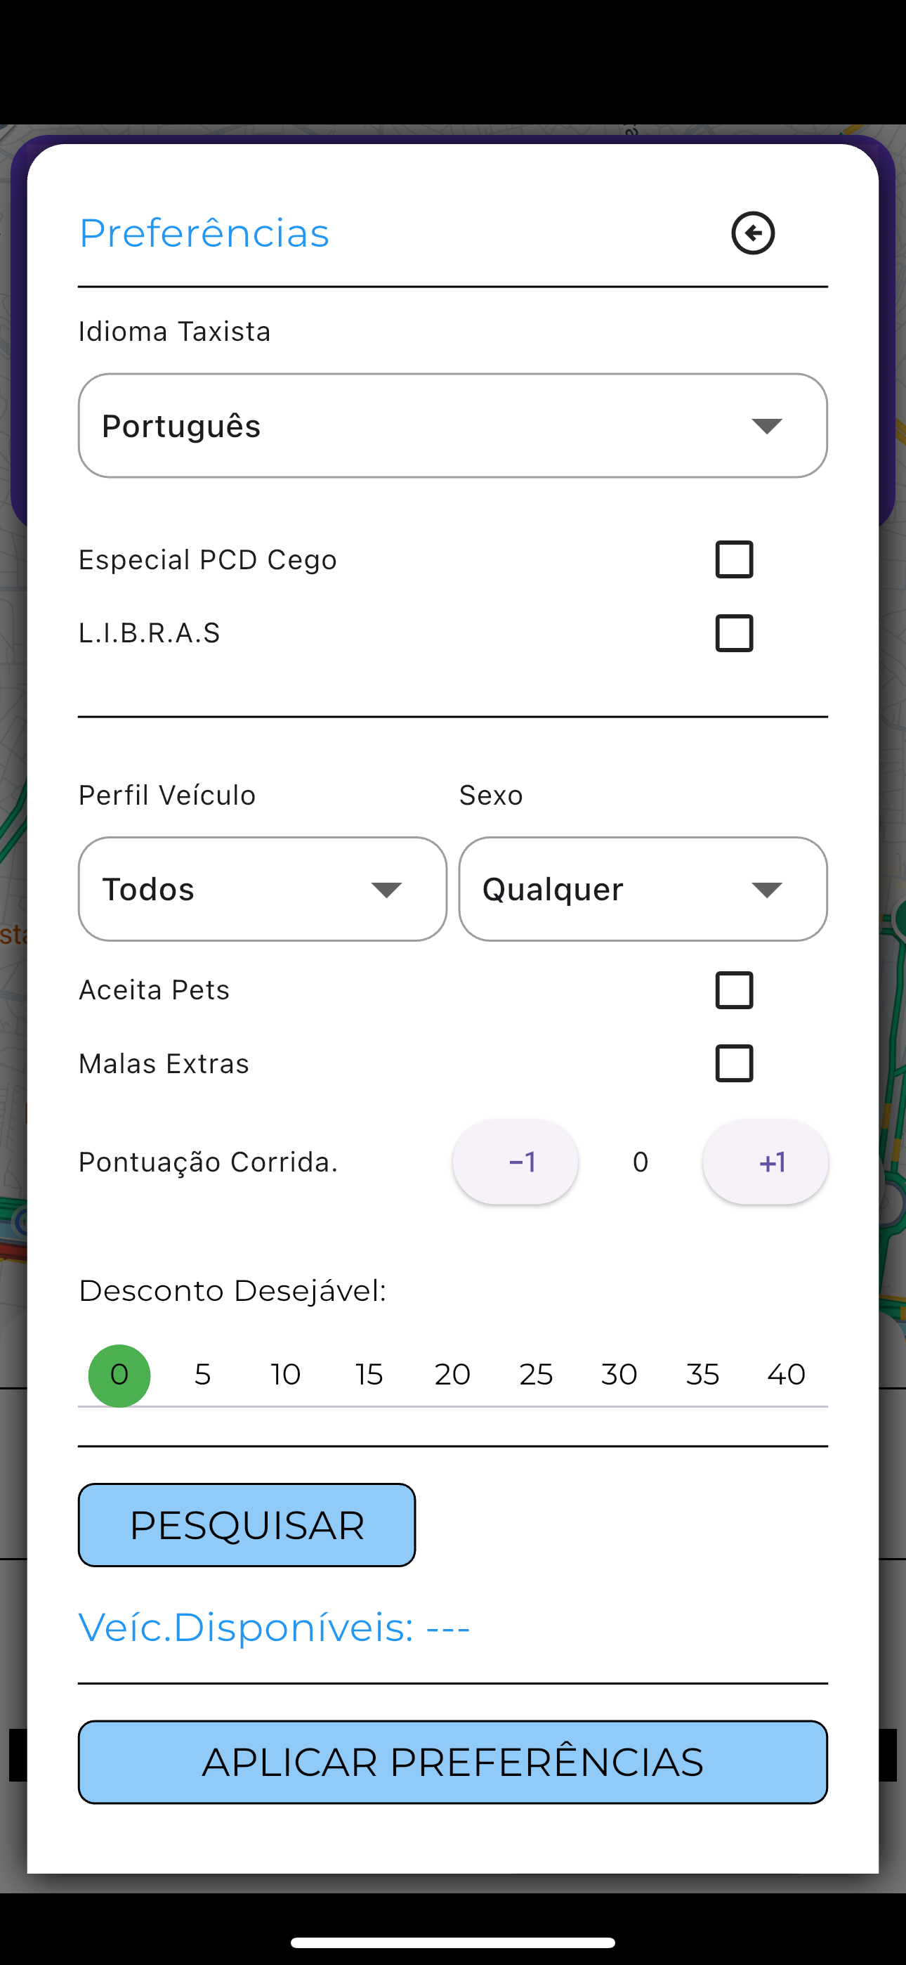Check the L.I.B.R.A.S option

735,633
